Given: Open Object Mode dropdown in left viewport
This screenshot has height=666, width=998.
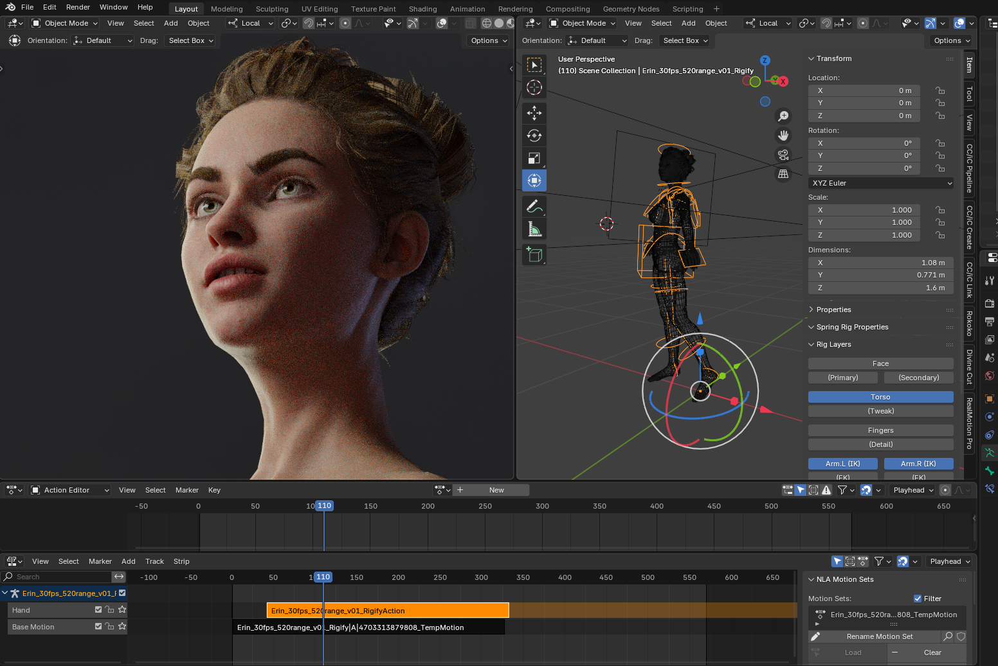Looking at the screenshot, I should [x=65, y=23].
